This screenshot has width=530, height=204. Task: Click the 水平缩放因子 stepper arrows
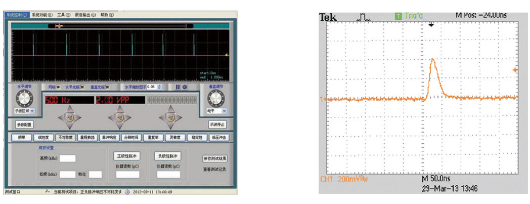pos(159,87)
